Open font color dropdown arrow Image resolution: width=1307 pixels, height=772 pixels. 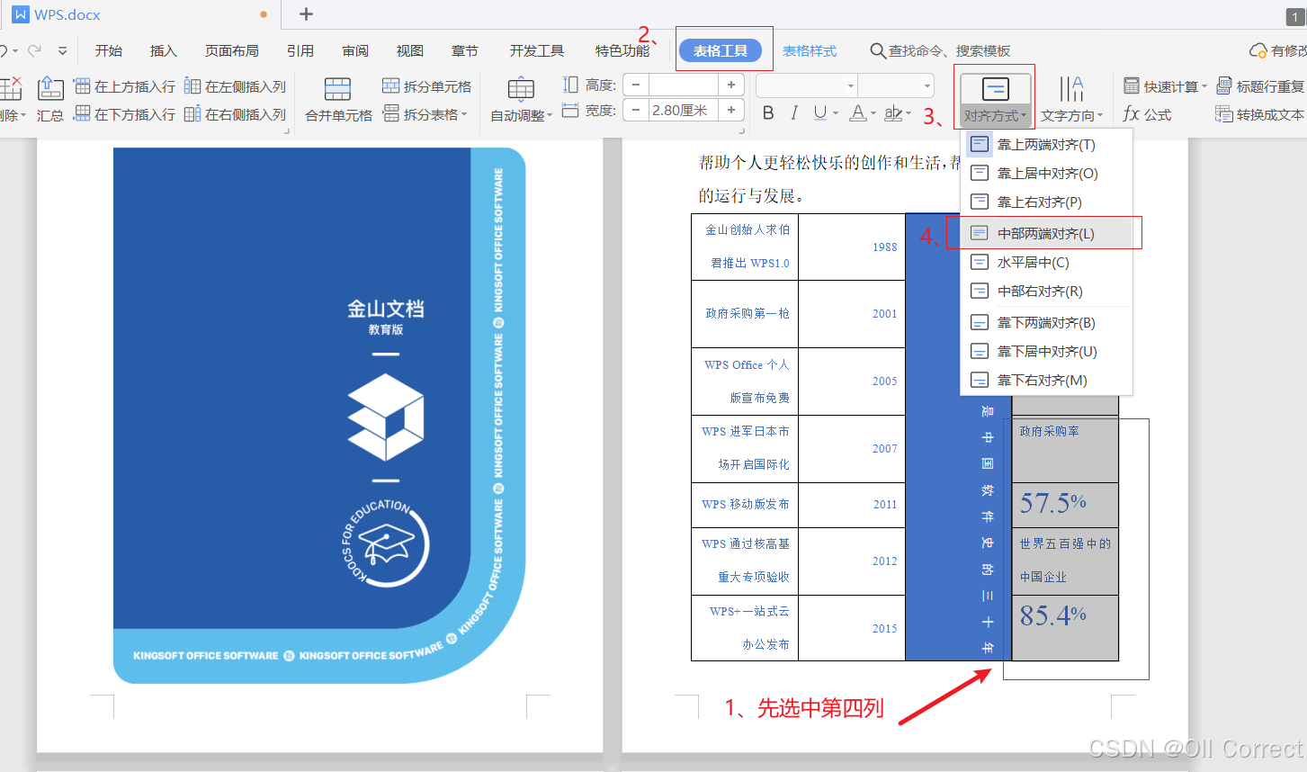click(873, 113)
